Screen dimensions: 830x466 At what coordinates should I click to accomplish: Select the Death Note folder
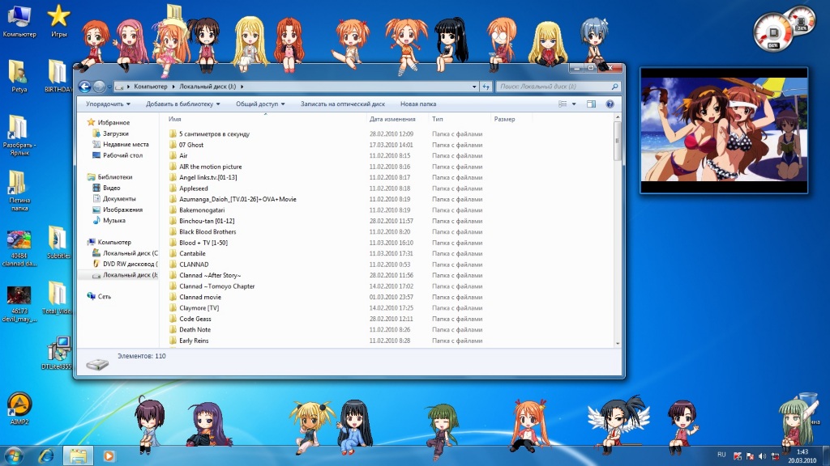tap(195, 330)
